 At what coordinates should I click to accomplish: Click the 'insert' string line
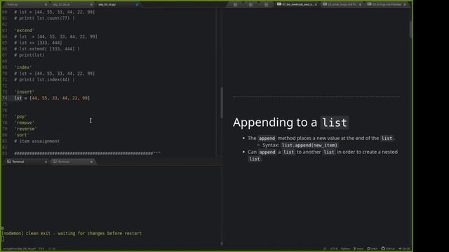pos(24,92)
